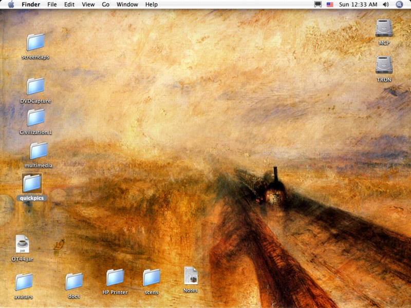
Task: Click the scens folder
Action: coord(152,278)
